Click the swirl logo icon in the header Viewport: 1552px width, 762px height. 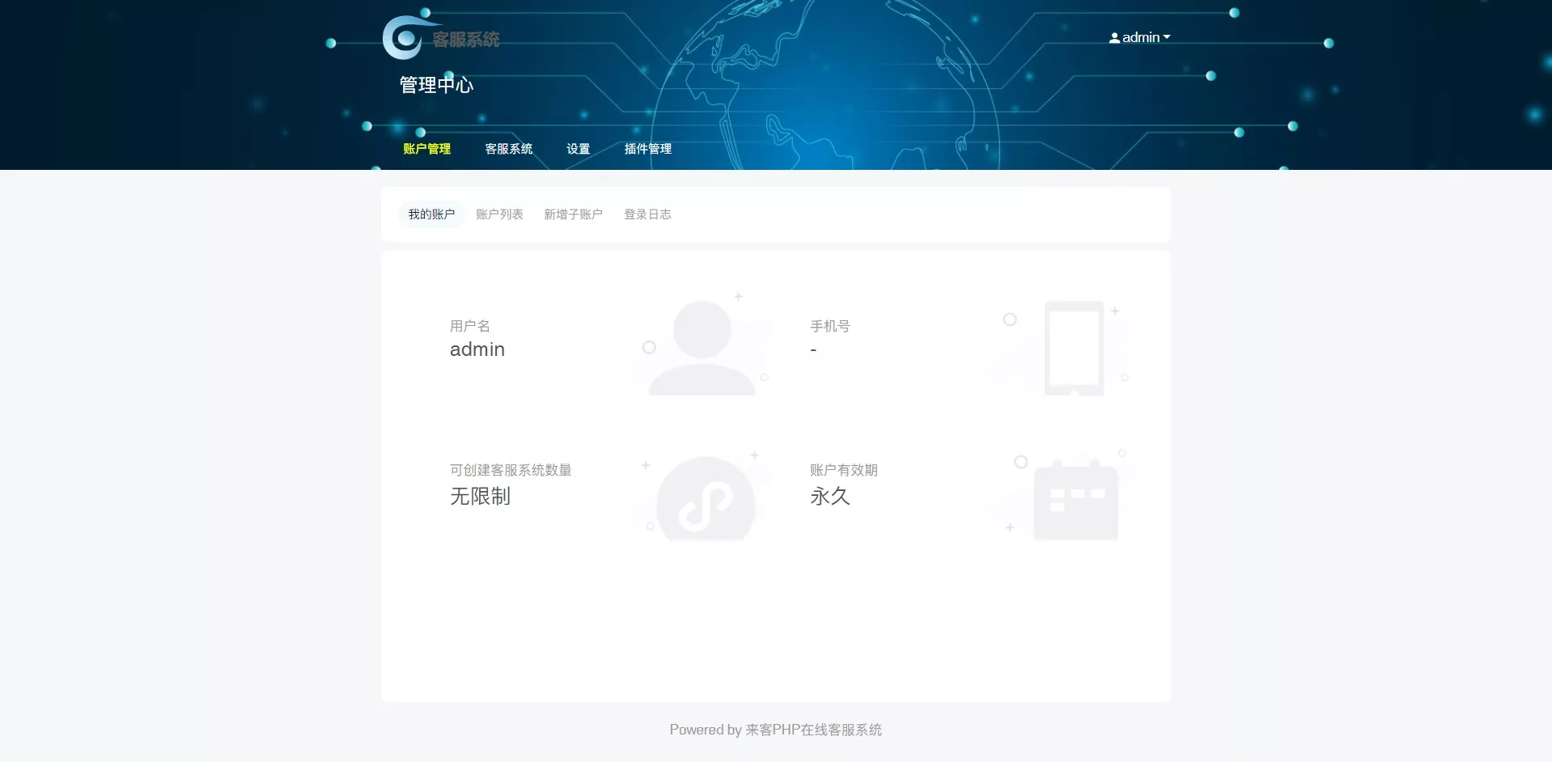point(402,38)
